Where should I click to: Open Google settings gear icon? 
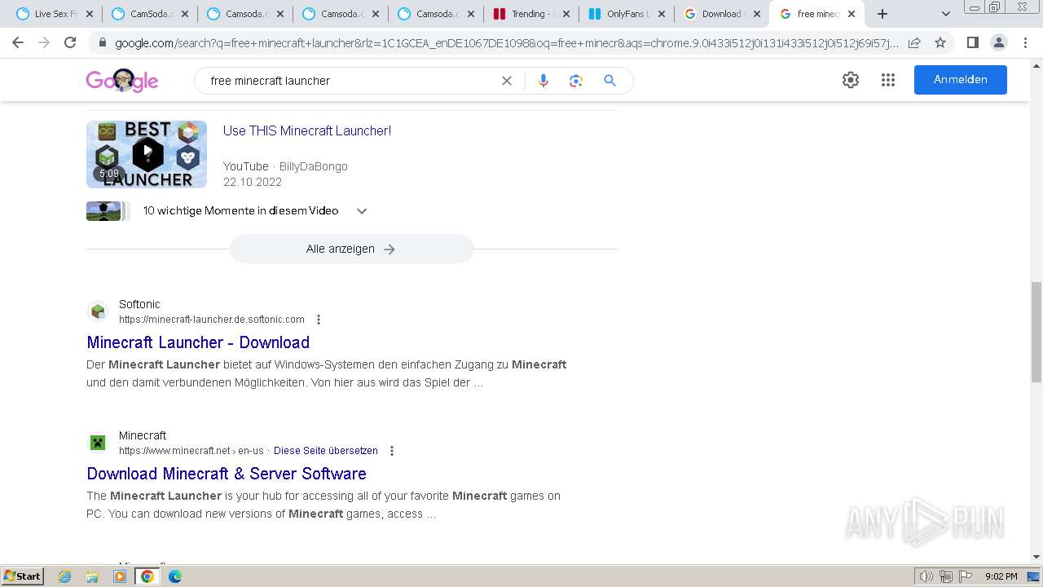tap(851, 80)
